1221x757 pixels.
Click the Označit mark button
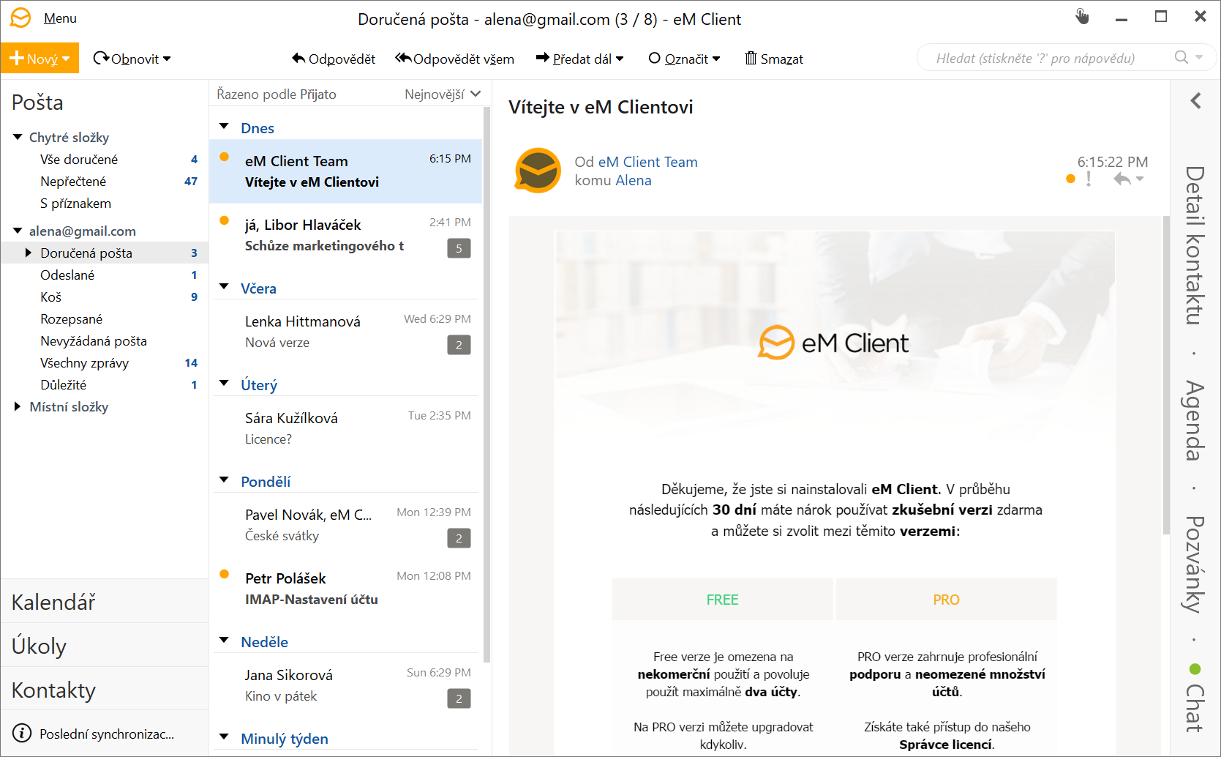point(678,59)
